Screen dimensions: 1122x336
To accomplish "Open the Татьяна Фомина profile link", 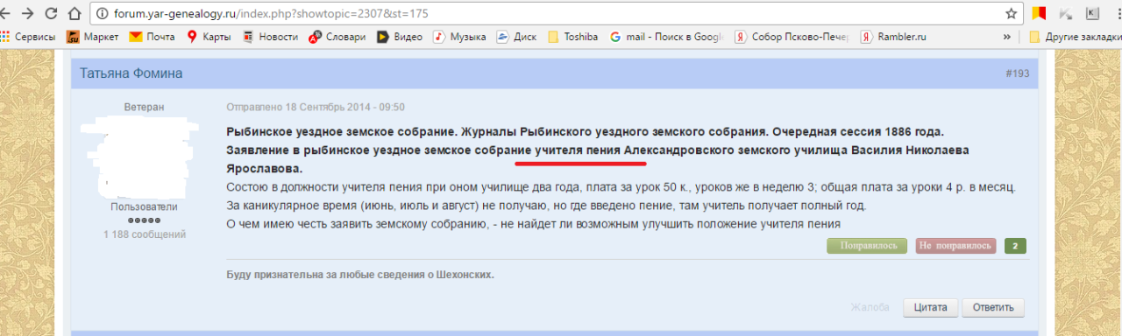I will (x=131, y=73).
